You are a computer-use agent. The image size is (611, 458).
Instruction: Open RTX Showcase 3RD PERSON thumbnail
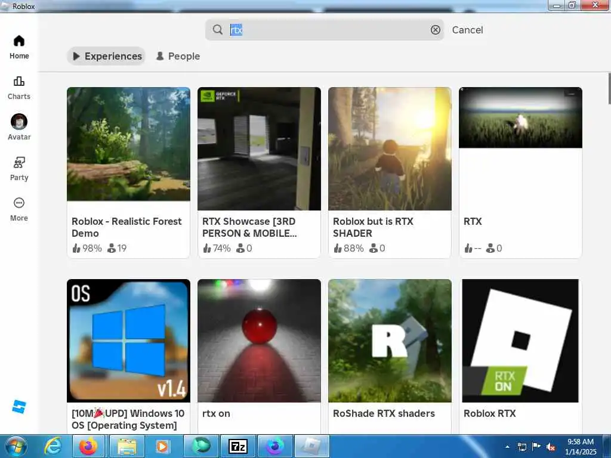(x=259, y=148)
